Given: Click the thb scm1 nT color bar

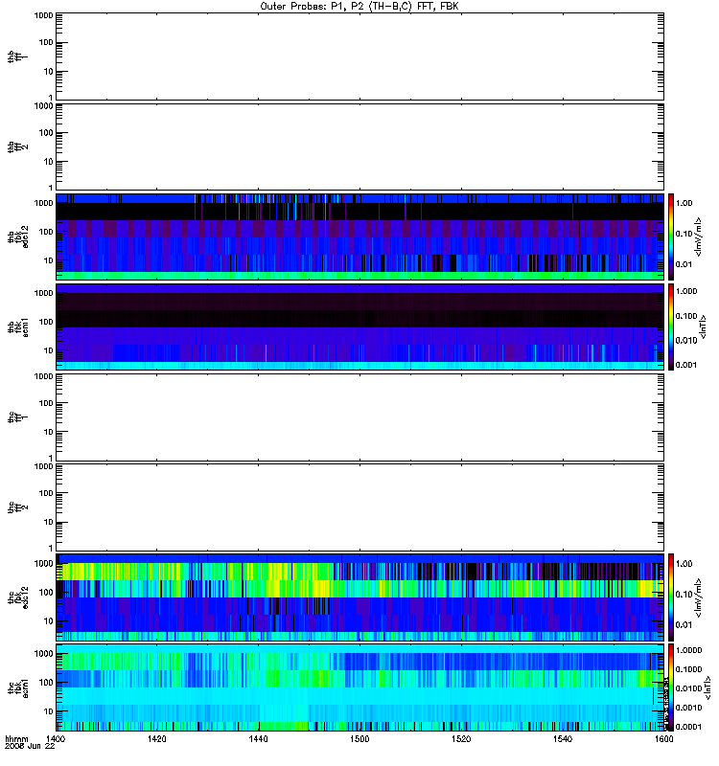Looking at the screenshot, I should (x=671, y=327).
